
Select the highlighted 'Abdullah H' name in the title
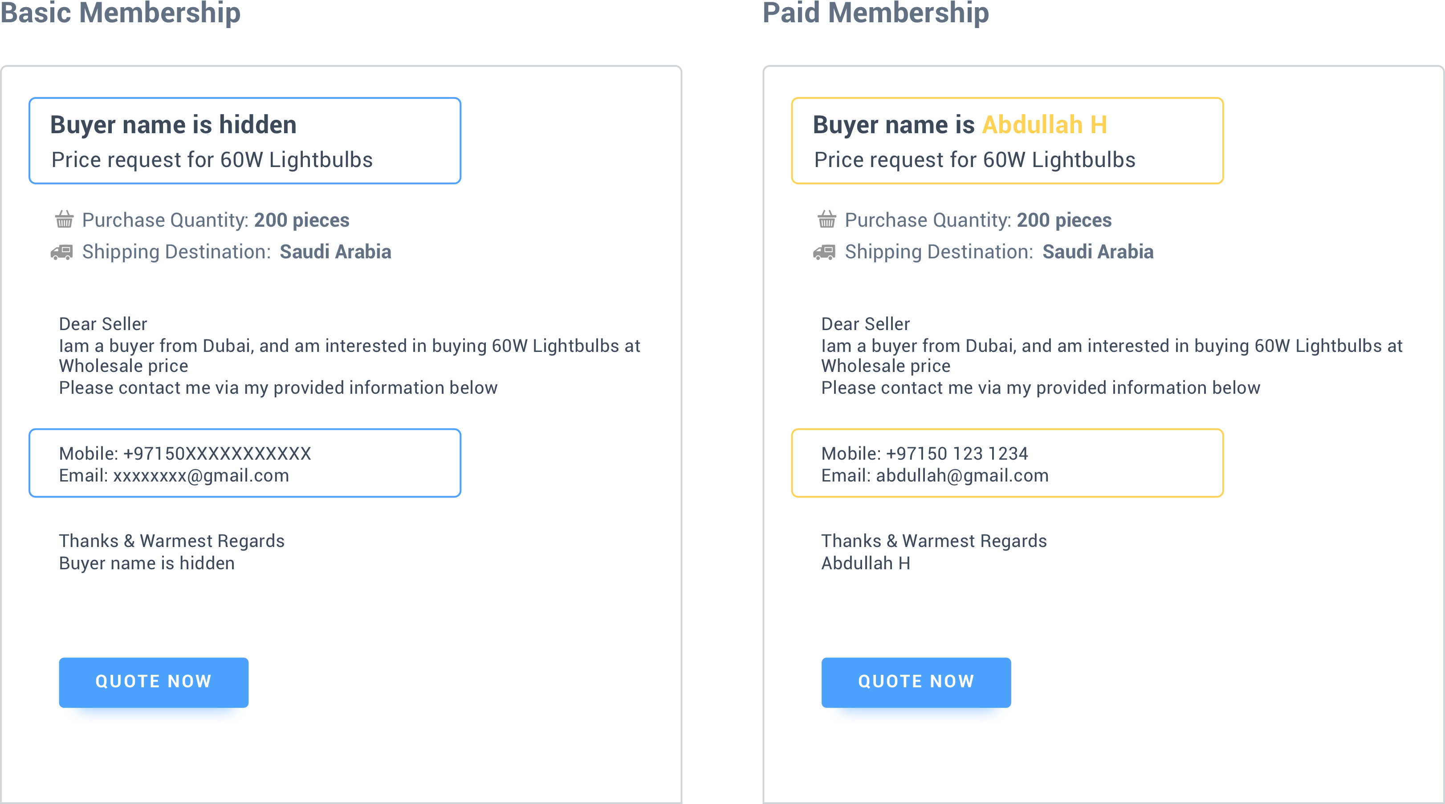tap(1045, 125)
